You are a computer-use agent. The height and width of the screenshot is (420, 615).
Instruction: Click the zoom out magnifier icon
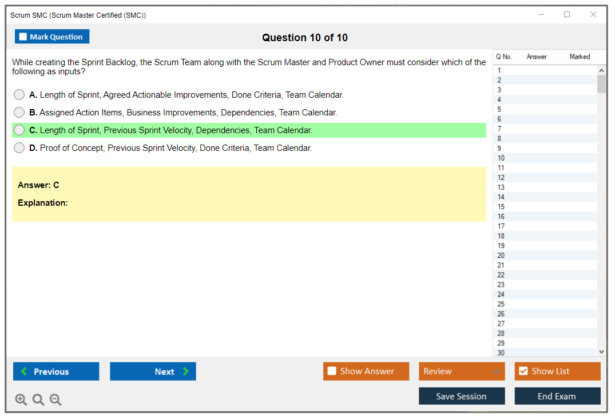coord(55,400)
